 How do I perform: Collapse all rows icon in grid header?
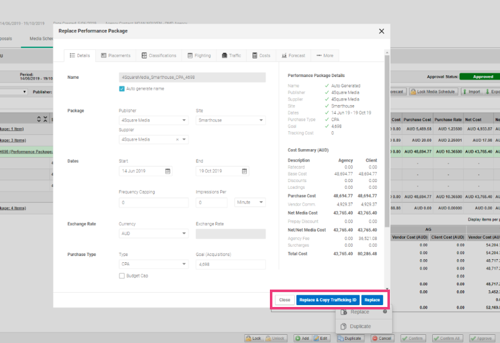[45, 119]
